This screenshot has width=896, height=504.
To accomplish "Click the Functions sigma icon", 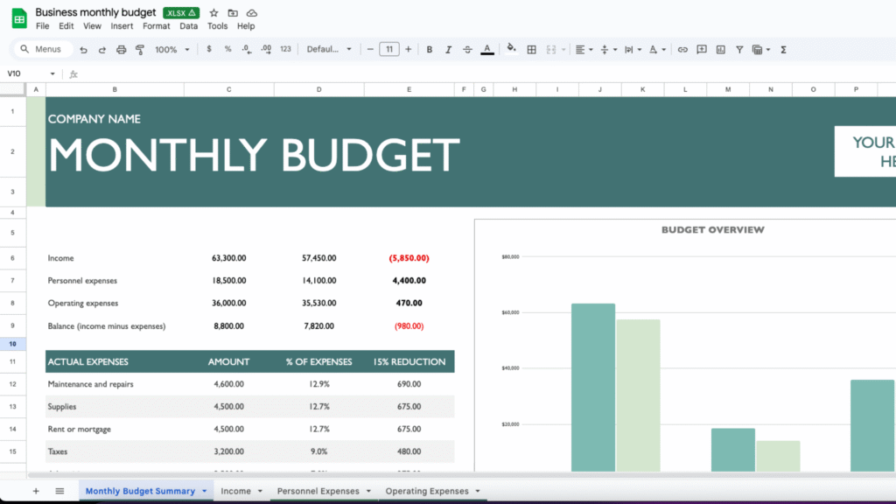I will [783, 50].
